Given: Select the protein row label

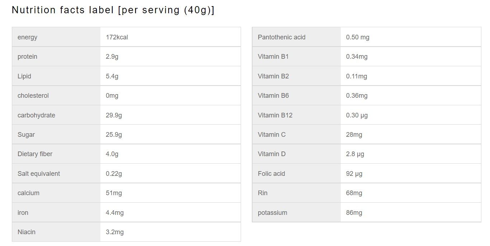Looking at the screenshot, I should [27, 57].
